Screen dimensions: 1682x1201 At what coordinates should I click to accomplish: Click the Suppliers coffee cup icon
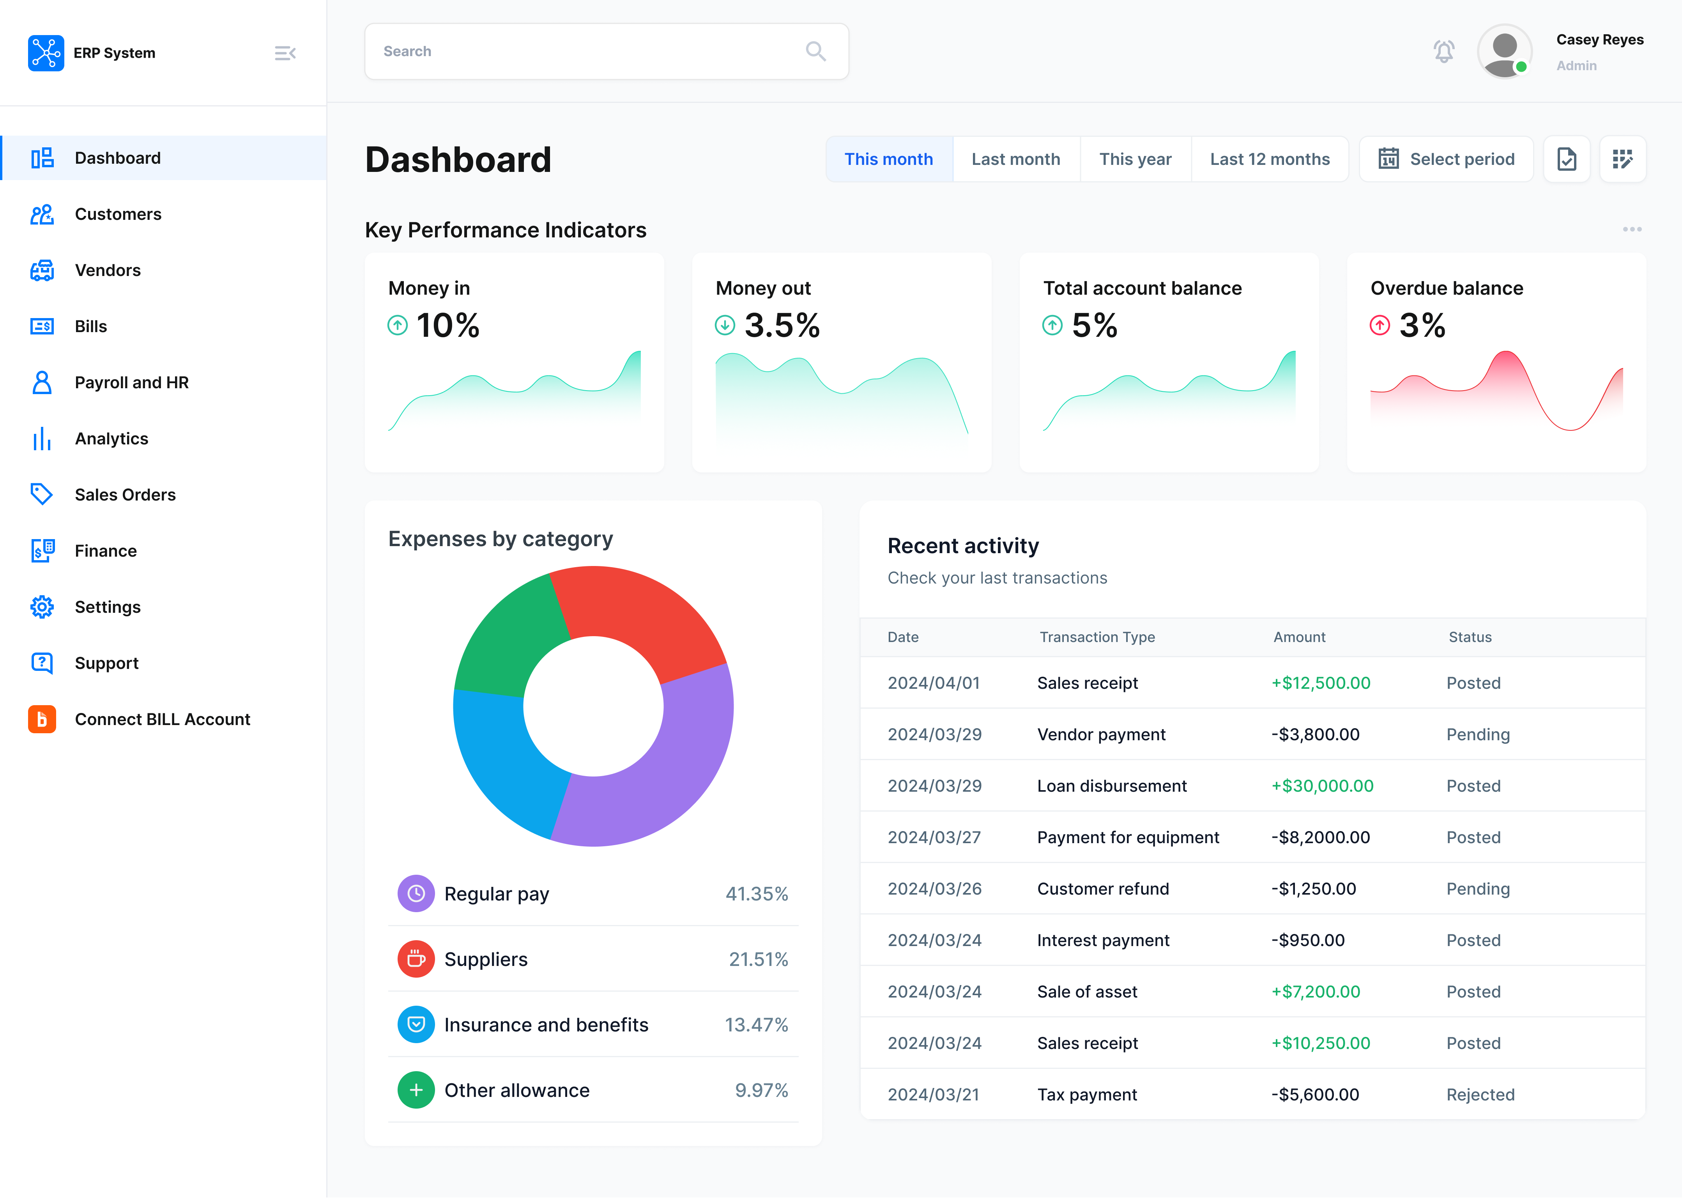(416, 959)
